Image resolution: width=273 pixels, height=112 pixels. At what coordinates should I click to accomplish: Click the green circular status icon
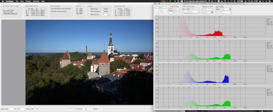tap(170, 1)
